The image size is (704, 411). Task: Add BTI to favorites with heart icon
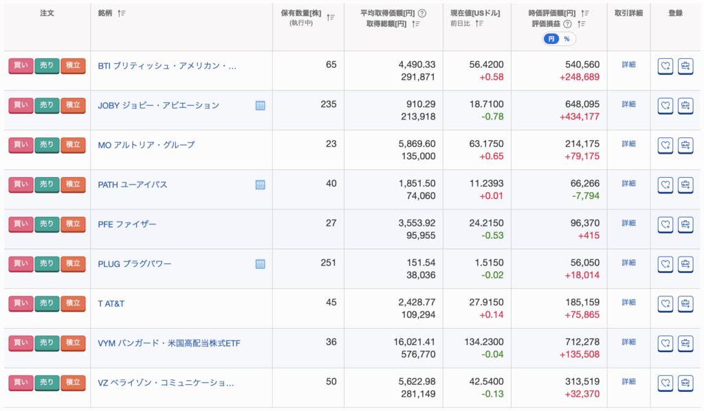coord(665,66)
